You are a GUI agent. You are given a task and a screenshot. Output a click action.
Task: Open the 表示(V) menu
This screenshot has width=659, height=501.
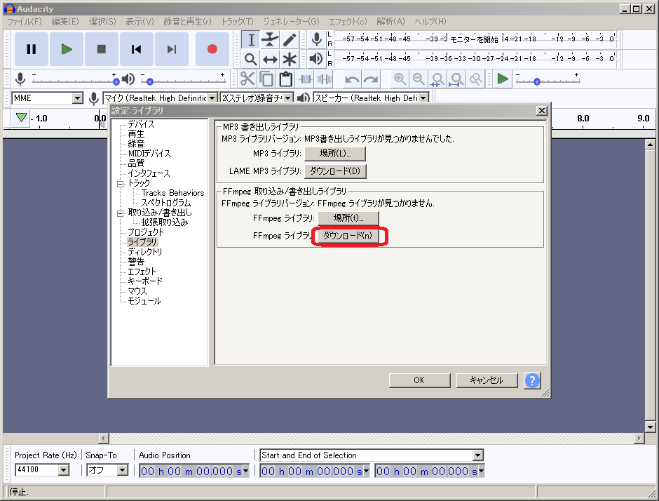point(140,22)
